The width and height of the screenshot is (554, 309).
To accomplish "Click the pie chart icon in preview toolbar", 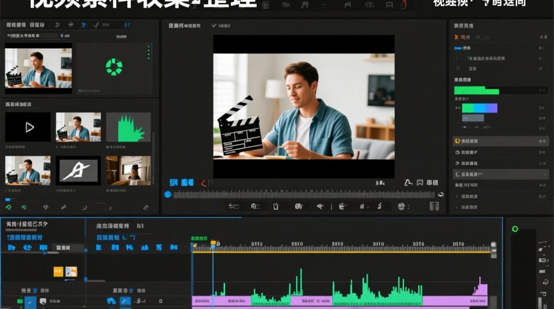I will (401, 206).
